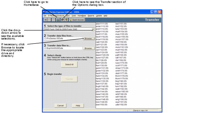Expand the file type transfer dropdown arrow
This screenshot has width=202, height=113.
[x=93, y=29]
